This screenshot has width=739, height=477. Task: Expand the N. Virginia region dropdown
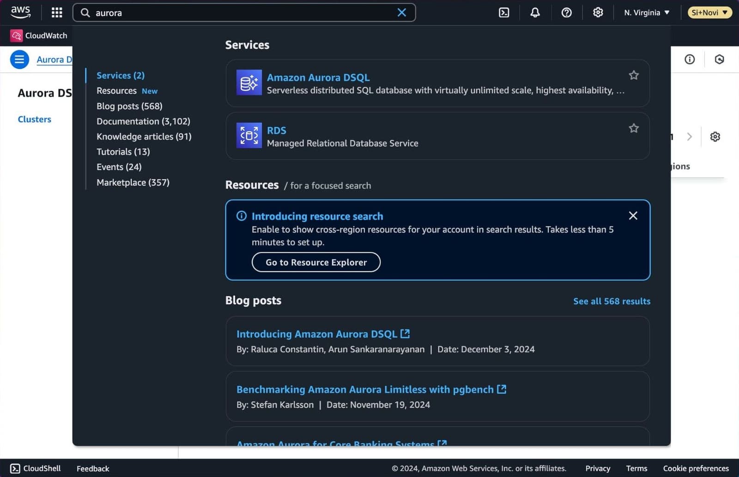(x=647, y=12)
